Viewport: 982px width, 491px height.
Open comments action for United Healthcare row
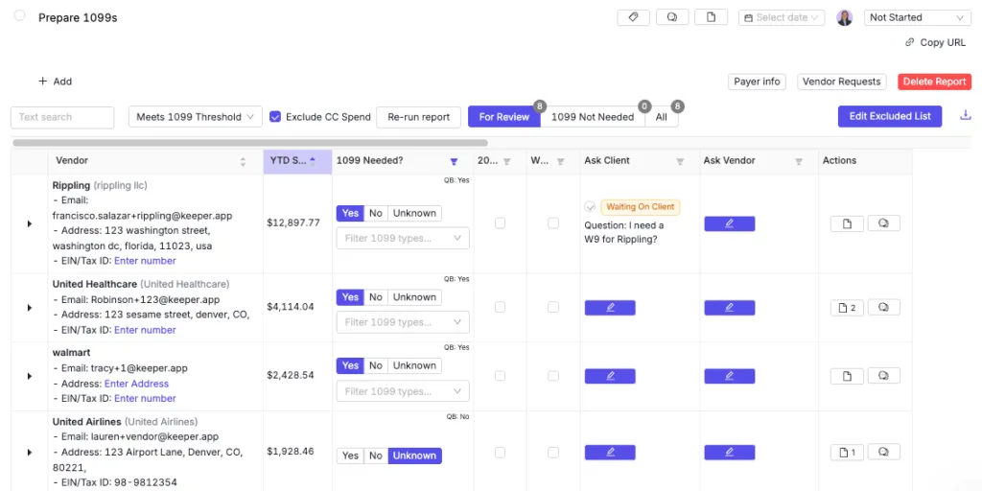point(883,308)
